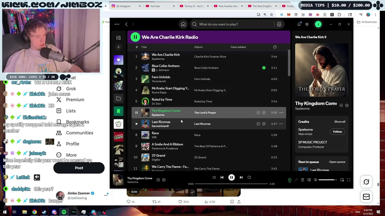Open the Spotify profile avatar menu
385x216 pixels.
point(318,24)
